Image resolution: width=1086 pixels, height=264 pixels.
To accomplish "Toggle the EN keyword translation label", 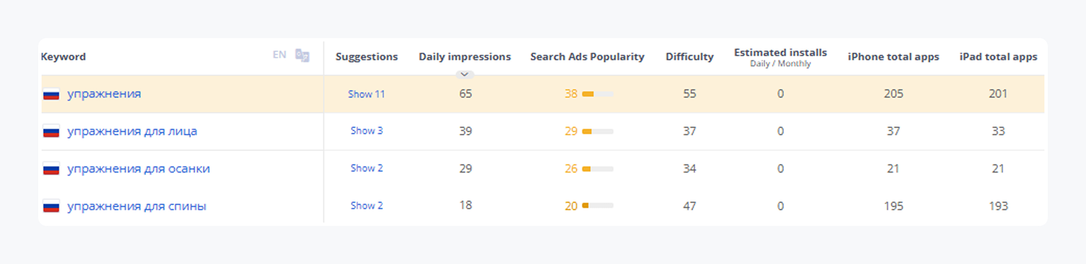I will 279,55.
